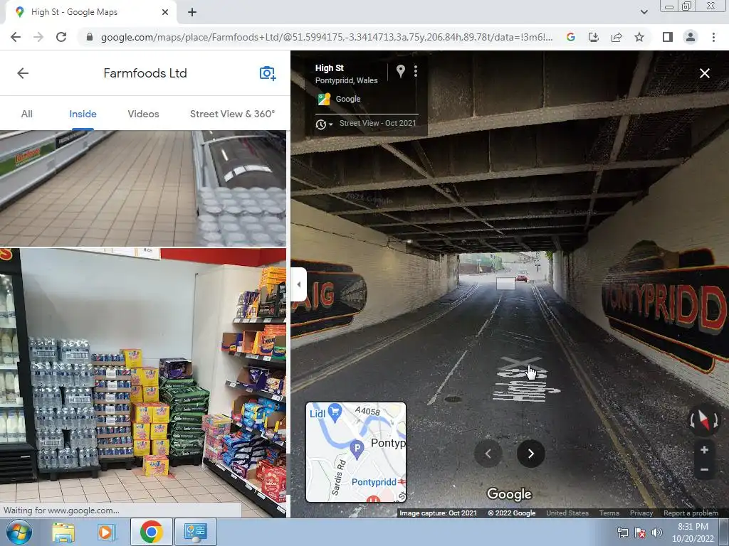This screenshot has width=729, height=546.
Task: Open the Street View & 360° tab
Action: coord(233,114)
